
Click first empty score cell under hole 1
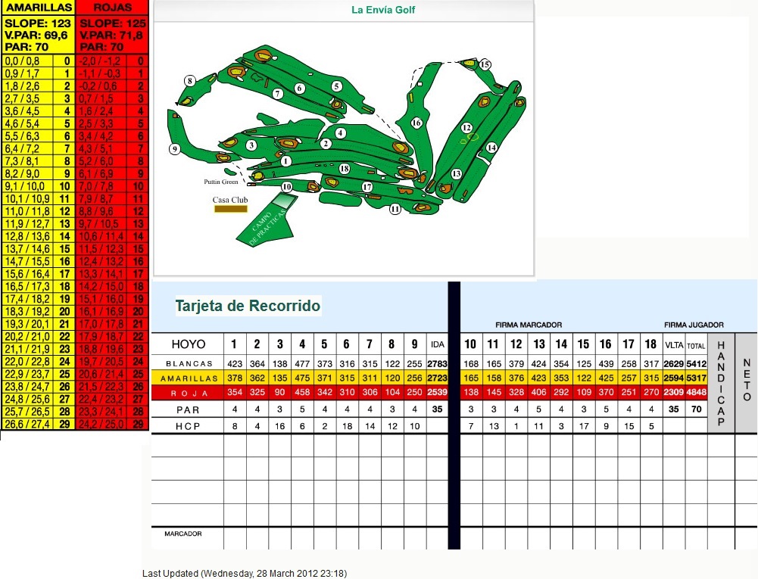click(x=235, y=446)
